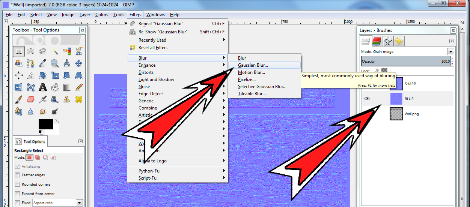Enable the Feather edges checkbox
Image resolution: width=470 pixels, height=207 pixels.
[17, 175]
